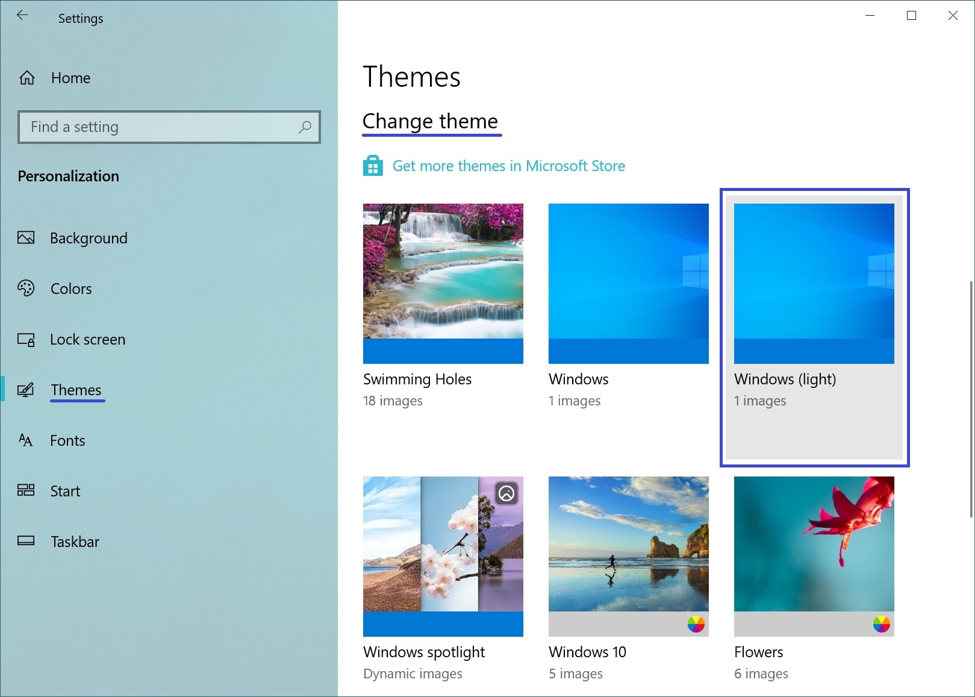Click the Themes brush icon
Viewport: 975px width, 697px height.
pyautogui.click(x=26, y=390)
